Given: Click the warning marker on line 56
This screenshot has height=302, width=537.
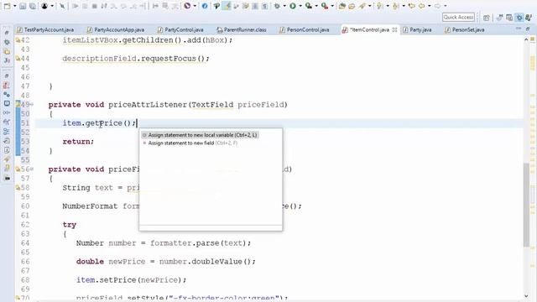Looking at the screenshot, I should (18, 169).
